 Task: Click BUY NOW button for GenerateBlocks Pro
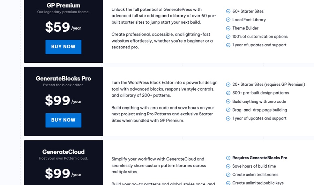(63, 120)
